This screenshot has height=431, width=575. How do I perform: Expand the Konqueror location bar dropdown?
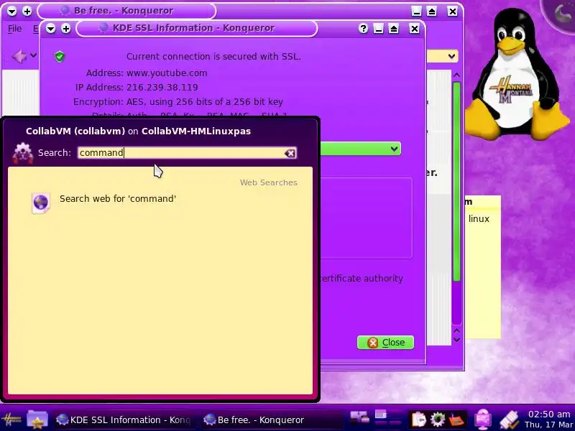(x=451, y=57)
